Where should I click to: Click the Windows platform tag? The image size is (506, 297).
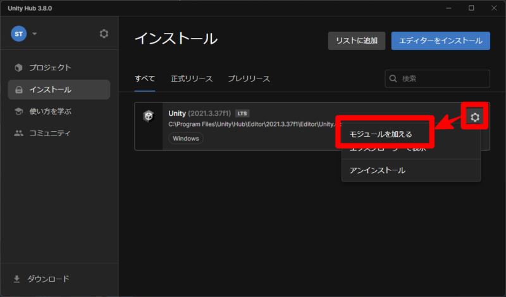pyautogui.click(x=186, y=138)
